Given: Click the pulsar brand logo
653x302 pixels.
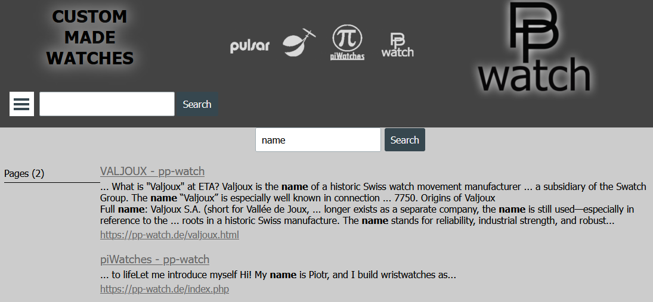Looking at the screenshot, I should [250, 46].
